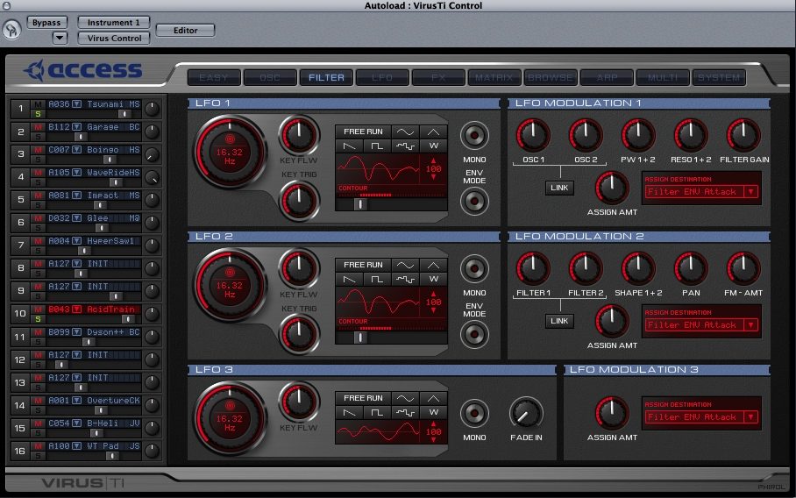Open patch menu arrow for B043 AcidTrain
The width and height of the screenshot is (796, 498).
(76, 309)
